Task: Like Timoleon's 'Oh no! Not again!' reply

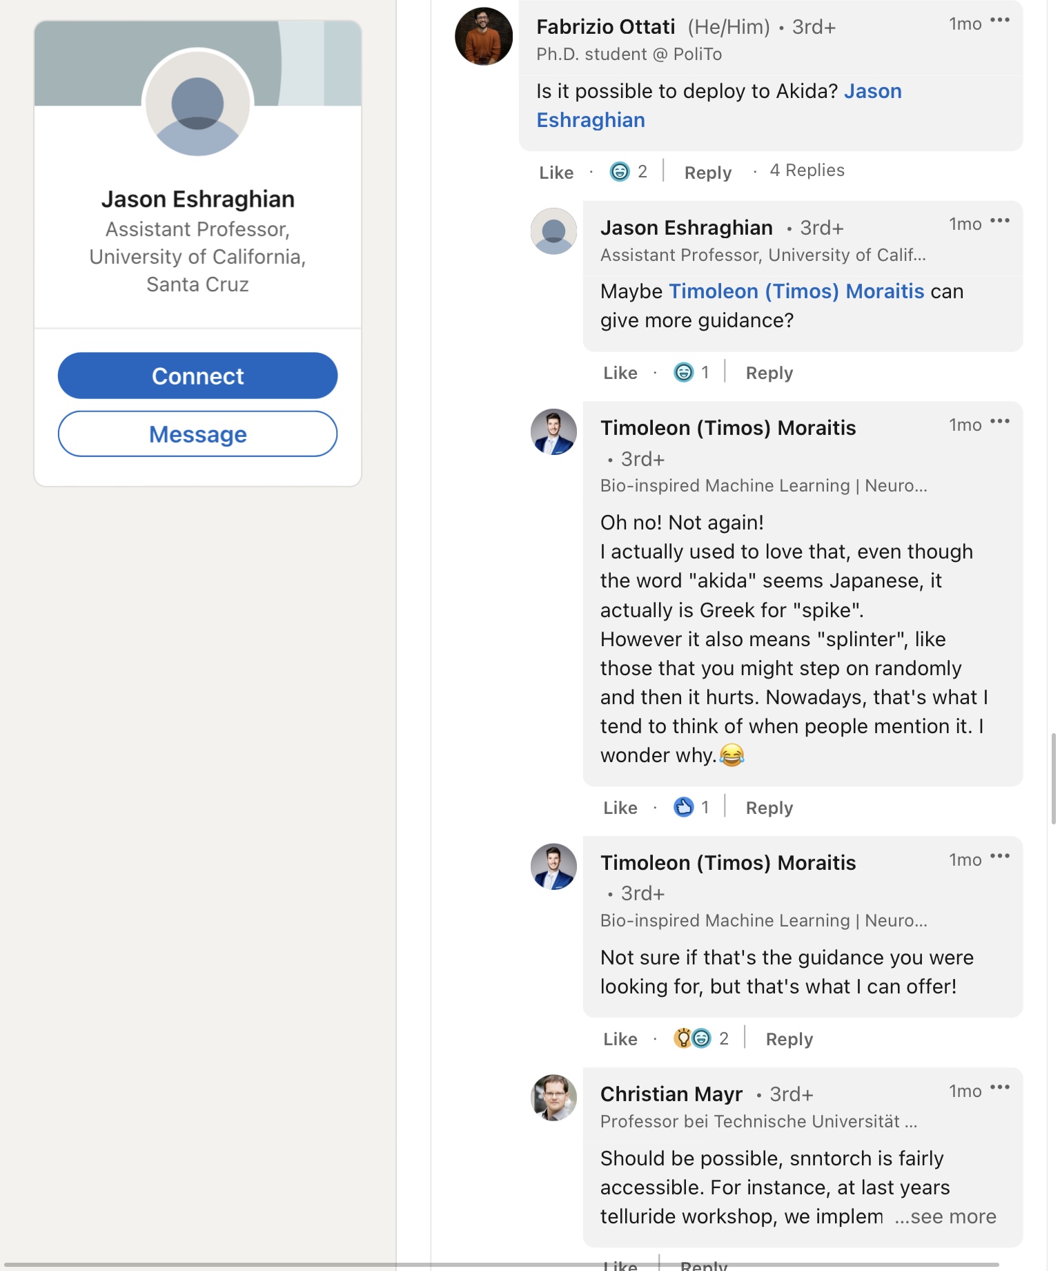Action: pos(620,808)
